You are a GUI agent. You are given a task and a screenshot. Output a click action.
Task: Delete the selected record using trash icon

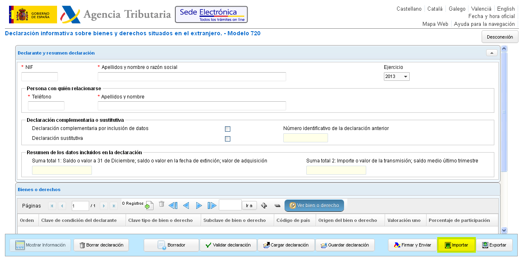click(x=161, y=205)
